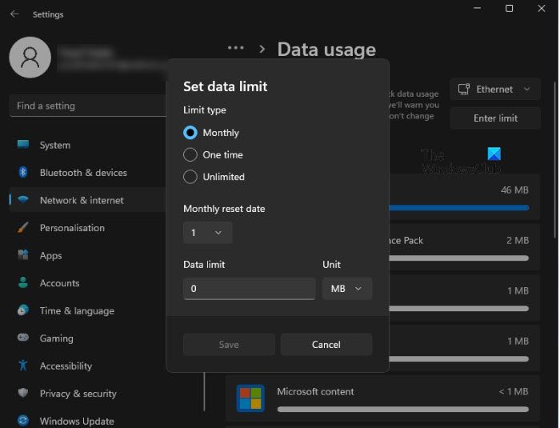Click the Accounts person icon
This screenshot has width=560, height=428.
click(x=23, y=283)
